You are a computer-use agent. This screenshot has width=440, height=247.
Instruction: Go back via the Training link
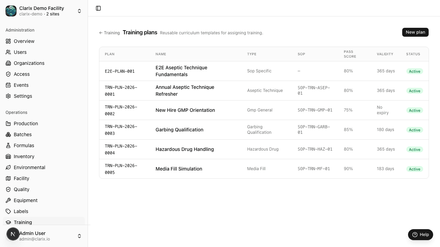click(109, 33)
